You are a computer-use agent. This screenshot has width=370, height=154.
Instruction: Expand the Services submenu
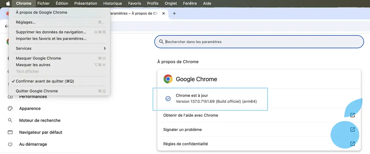pyautogui.click(x=60, y=48)
